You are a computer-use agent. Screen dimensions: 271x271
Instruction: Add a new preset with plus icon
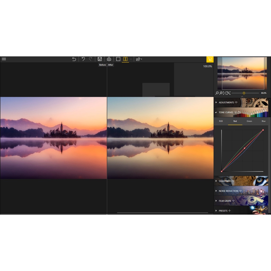229,211
